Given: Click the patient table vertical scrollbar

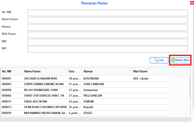Looking at the screenshot, I should (190, 87).
